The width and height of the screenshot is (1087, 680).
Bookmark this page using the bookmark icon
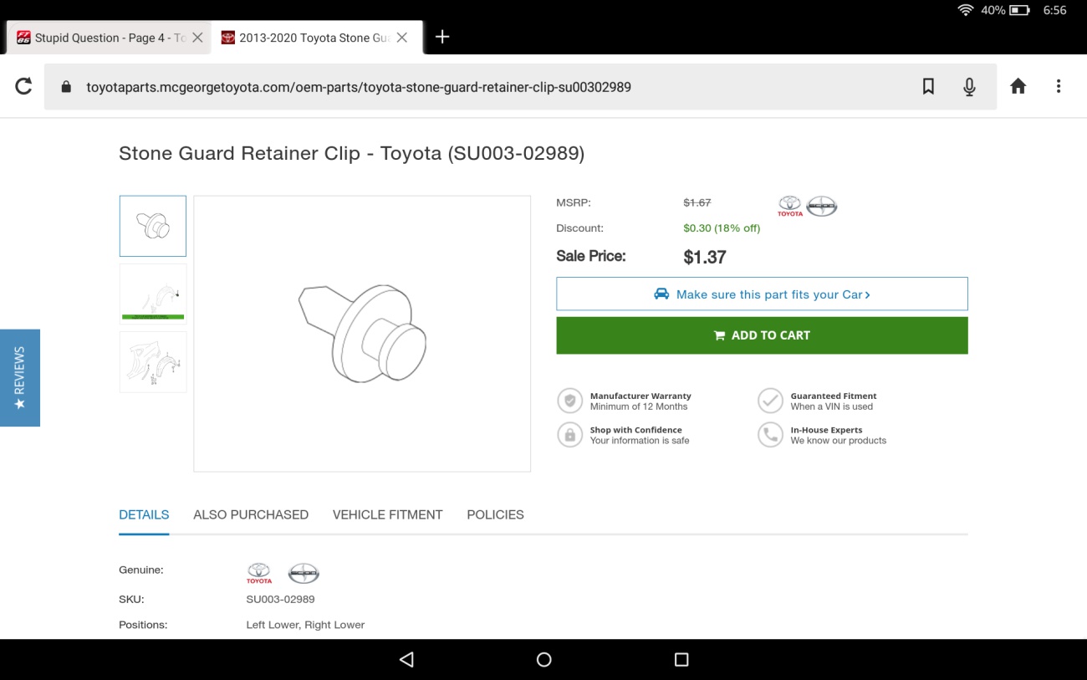click(x=928, y=86)
